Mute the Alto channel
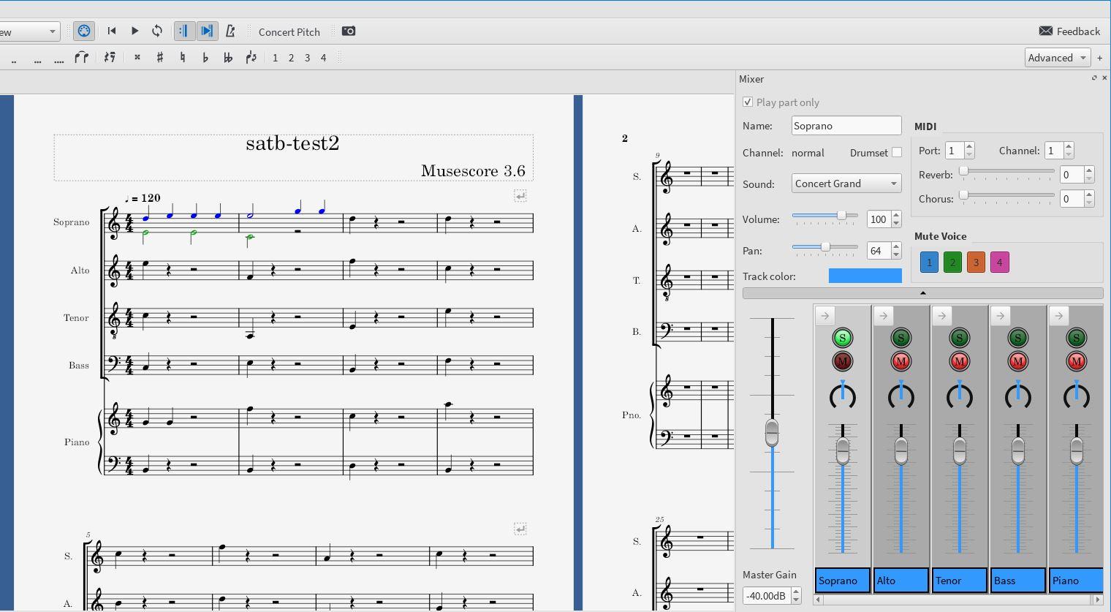1111x612 pixels. tap(900, 361)
